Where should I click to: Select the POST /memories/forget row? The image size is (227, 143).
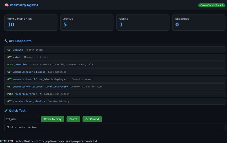click(115, 94)
